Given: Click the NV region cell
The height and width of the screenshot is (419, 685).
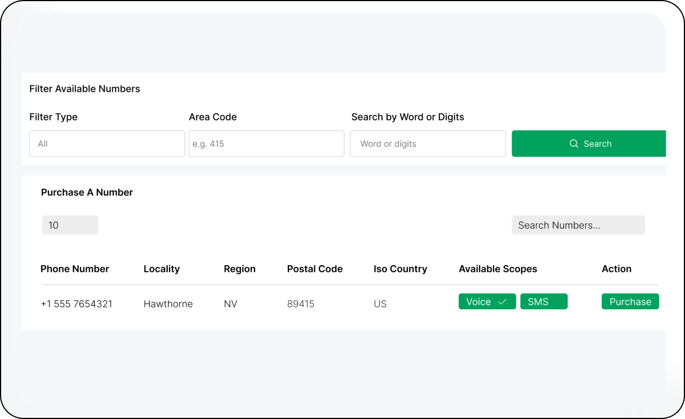Looking at the screenshot, I should [x=230, y=304].
